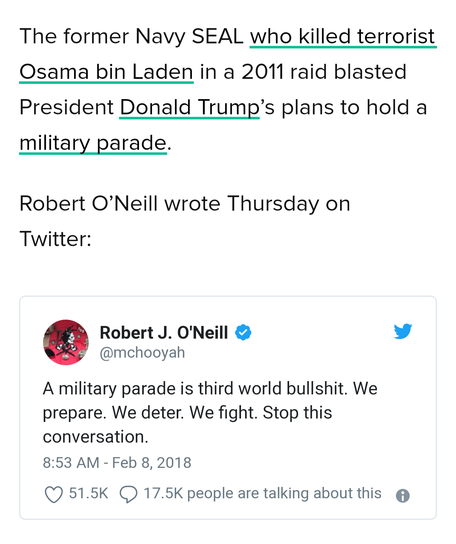Open the 8:53 AM Feb 8, 2018 timestamp
This screenshot has height=544, width=456.
click(117, 463)
